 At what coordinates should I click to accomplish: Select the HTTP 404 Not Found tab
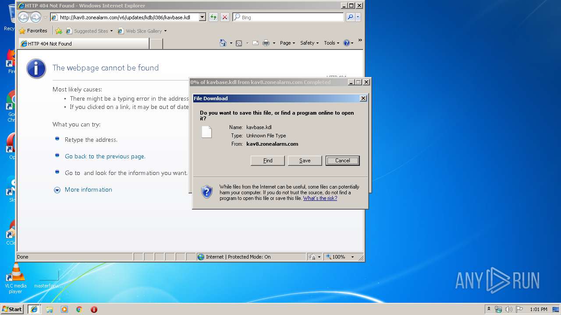(x=84, y=44)
